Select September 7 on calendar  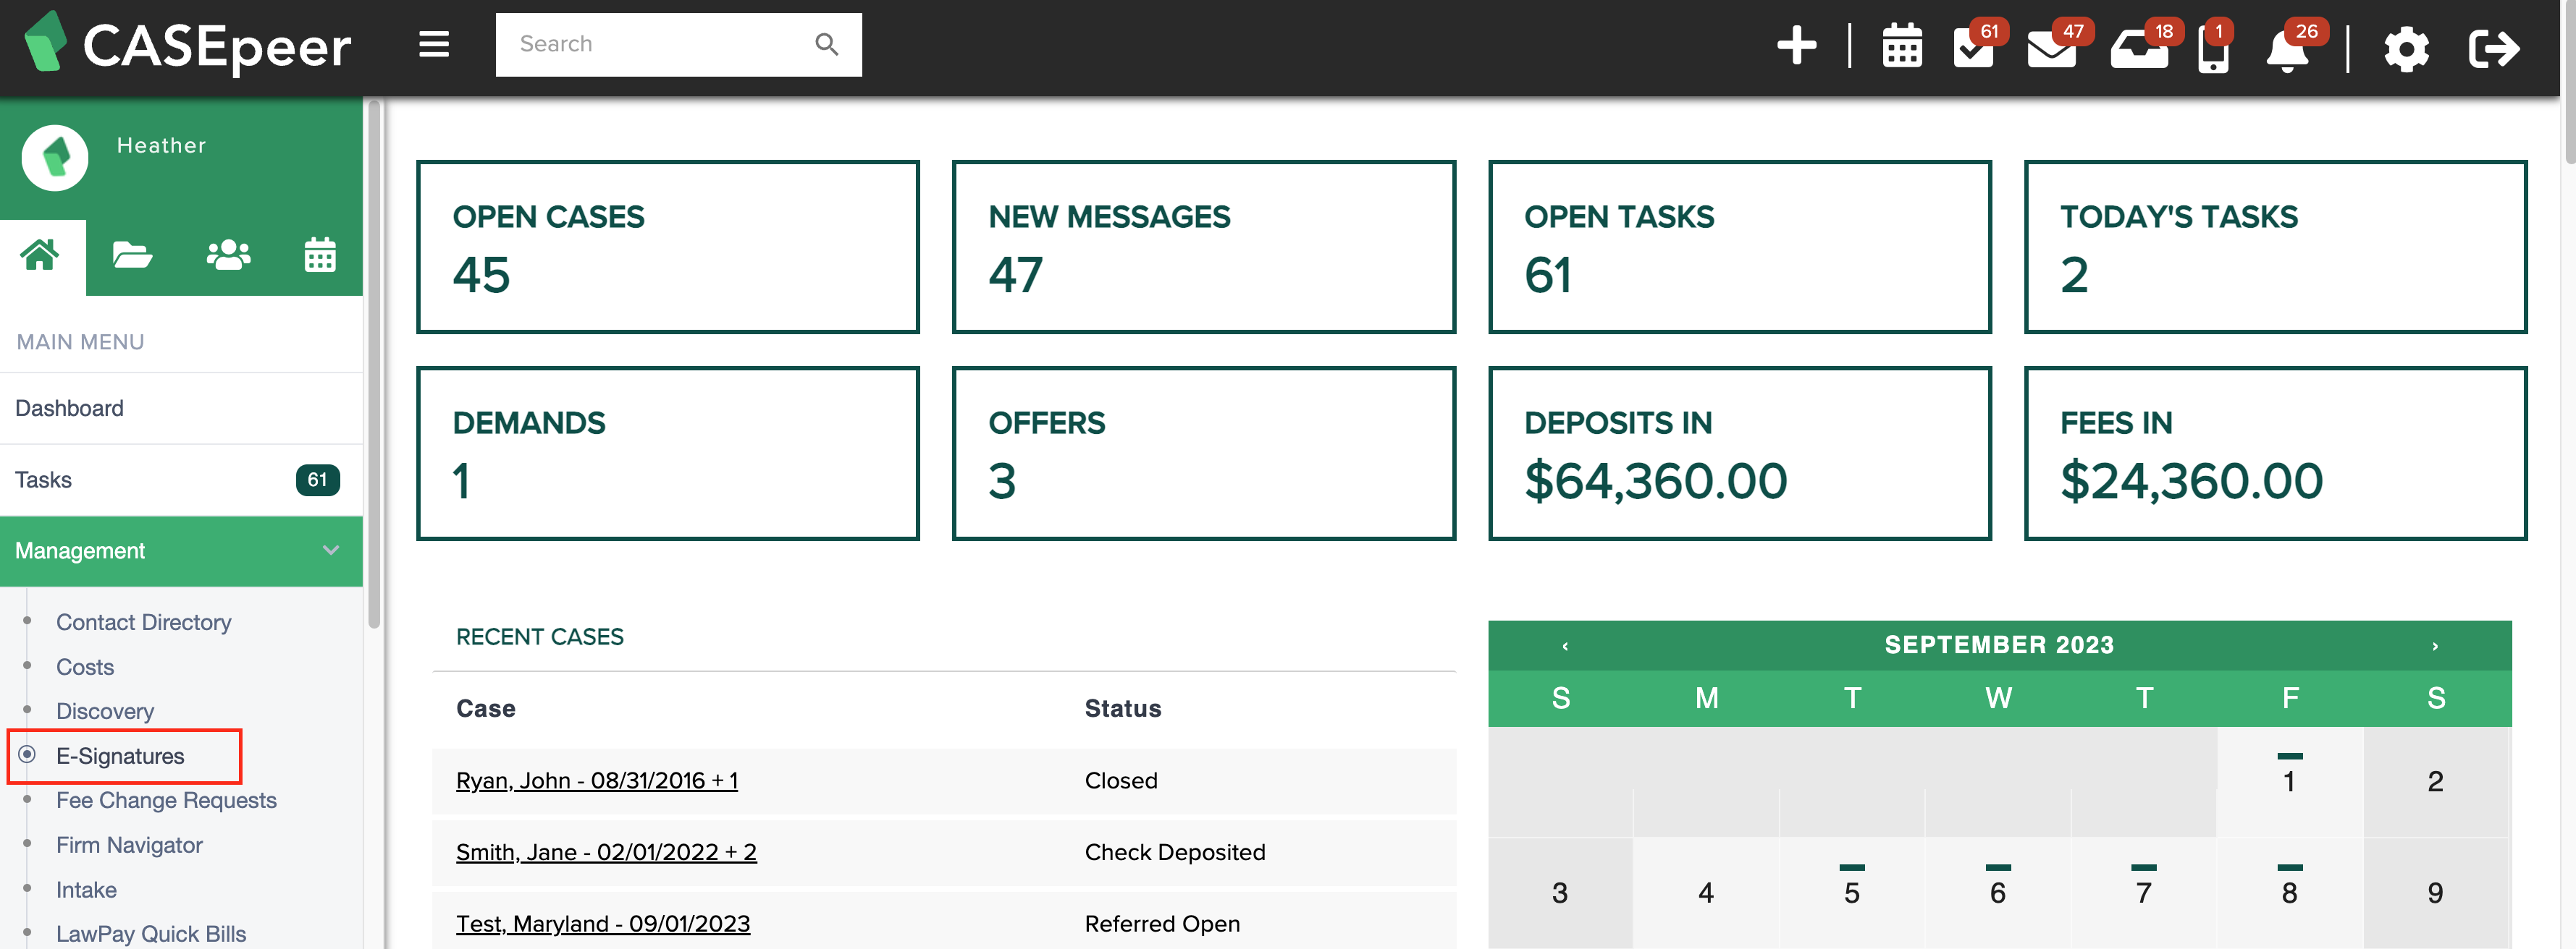click(2144, 892)
